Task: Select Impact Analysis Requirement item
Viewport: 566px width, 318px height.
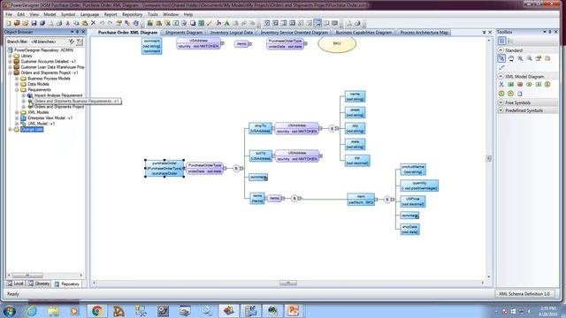Action: pyautogui.click(x=58, y=95)
